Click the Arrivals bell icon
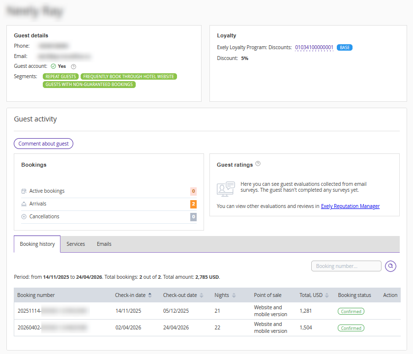This screenshot has width=413, height=354. click(24, 204)
